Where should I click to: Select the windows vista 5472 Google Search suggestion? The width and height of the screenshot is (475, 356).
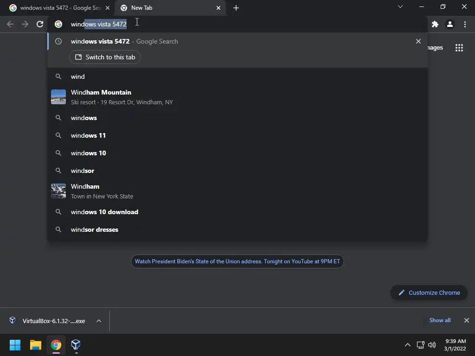click(237, 41)
